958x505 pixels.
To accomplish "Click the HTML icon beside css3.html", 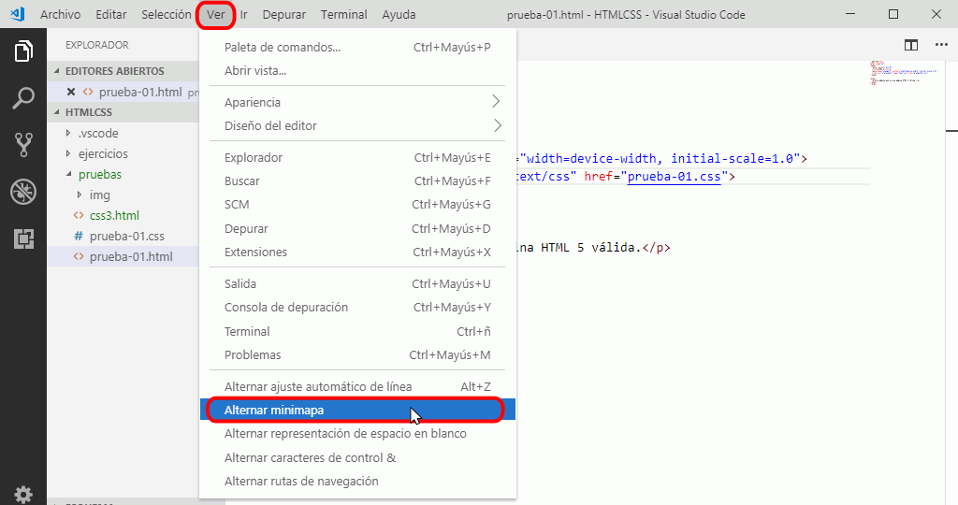I will 79,215.
